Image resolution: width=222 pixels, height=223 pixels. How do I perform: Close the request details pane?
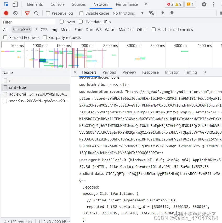tap(75, 72)
